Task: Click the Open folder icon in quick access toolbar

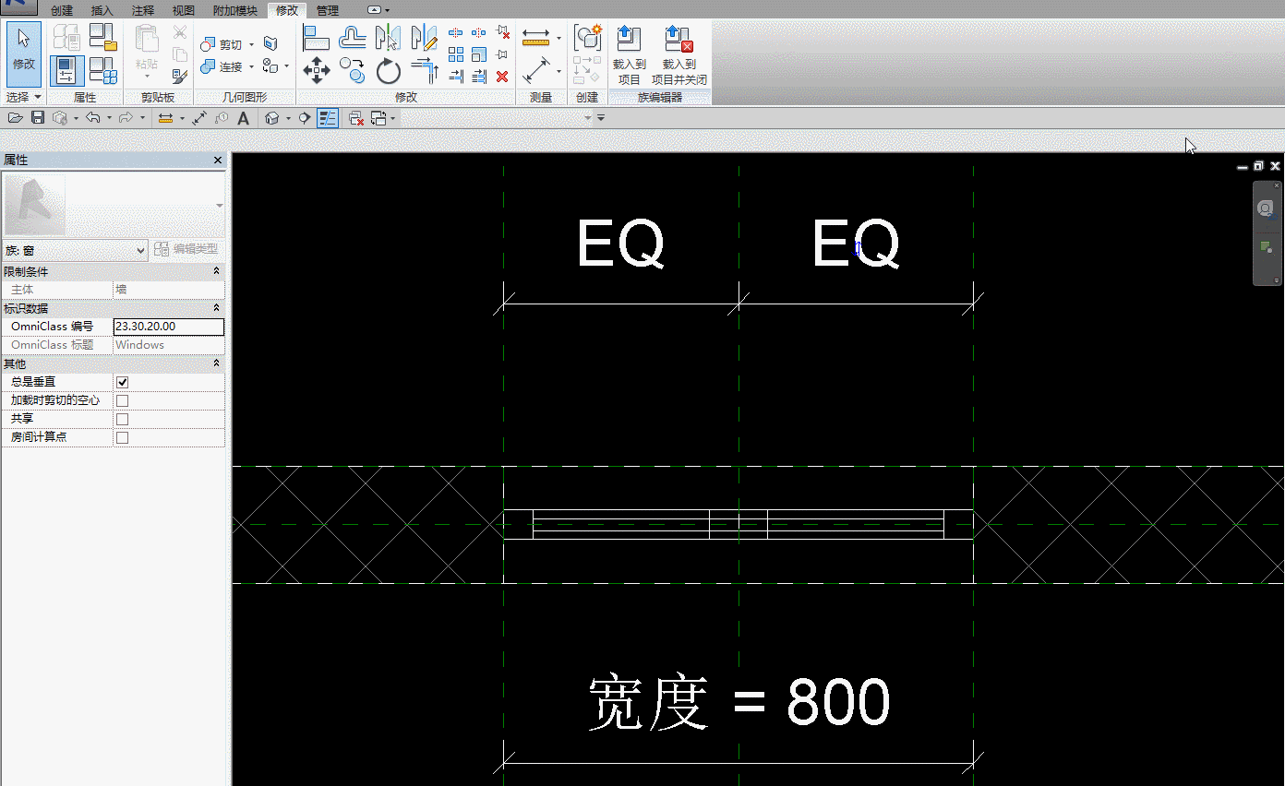Action: (16, 118)
